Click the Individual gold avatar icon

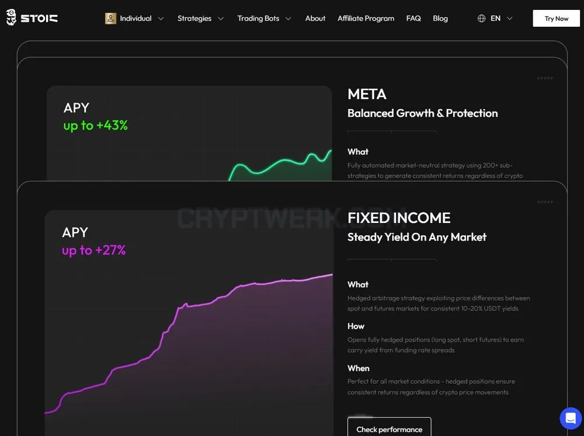tap(110, 18)
